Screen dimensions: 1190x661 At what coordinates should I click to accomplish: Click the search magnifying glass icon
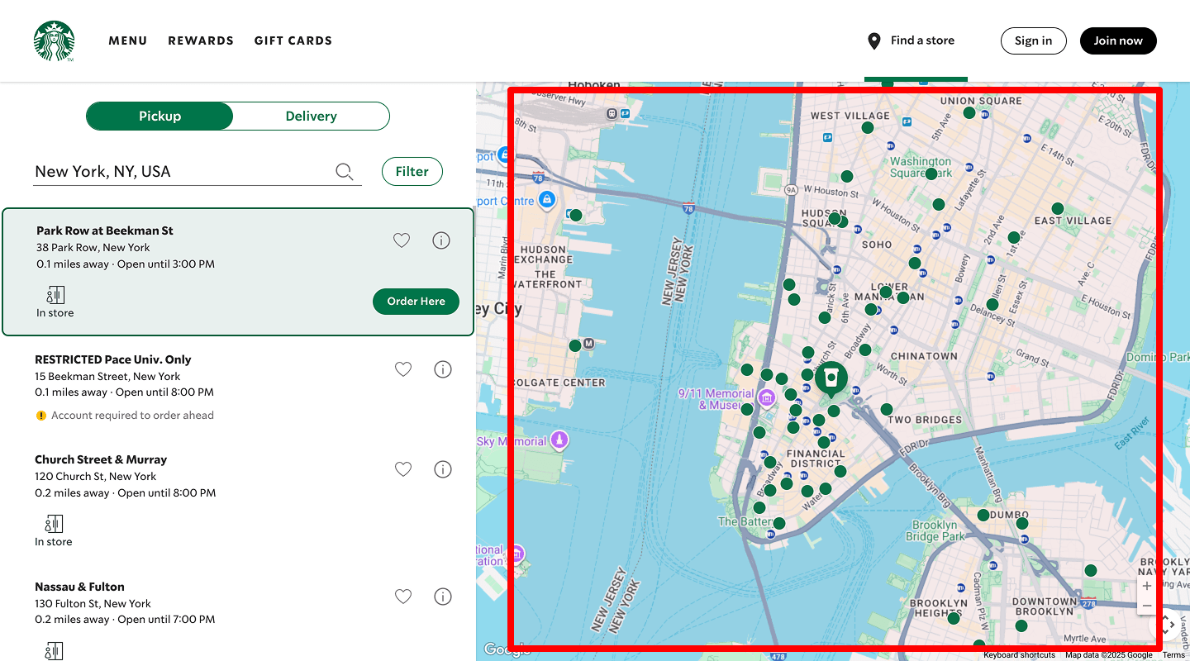(x=344, y=171)
